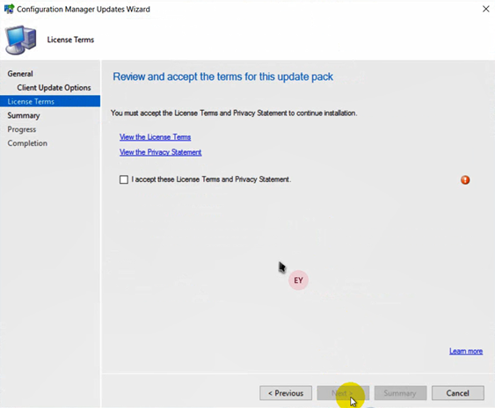
Task: Click the License Terms header title text
Action: (x=70, y=40)
